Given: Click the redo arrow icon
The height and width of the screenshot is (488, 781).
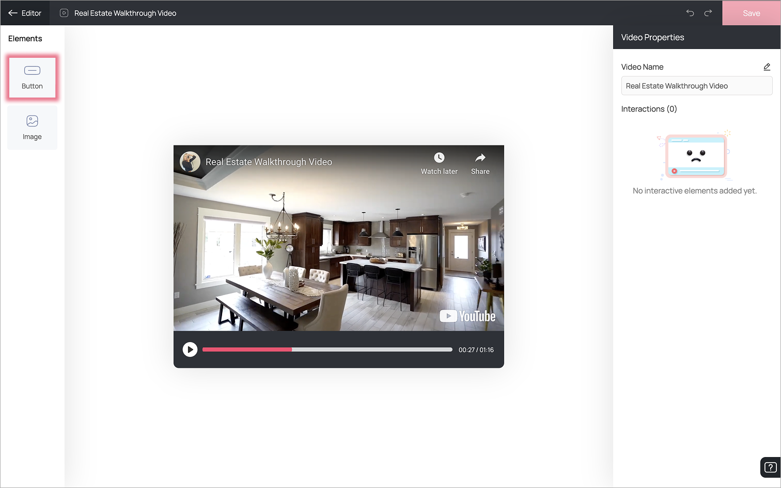Looking at the screenshot, I should tap(708, 13).
